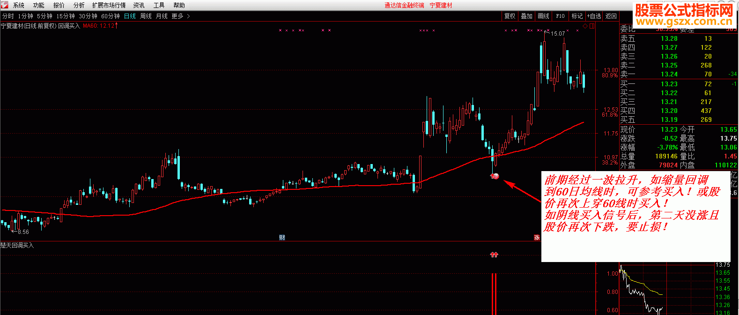This screenshot has height=315, width=739.
Task: Open the 系统 menu
Action: [x=19, y=5]
